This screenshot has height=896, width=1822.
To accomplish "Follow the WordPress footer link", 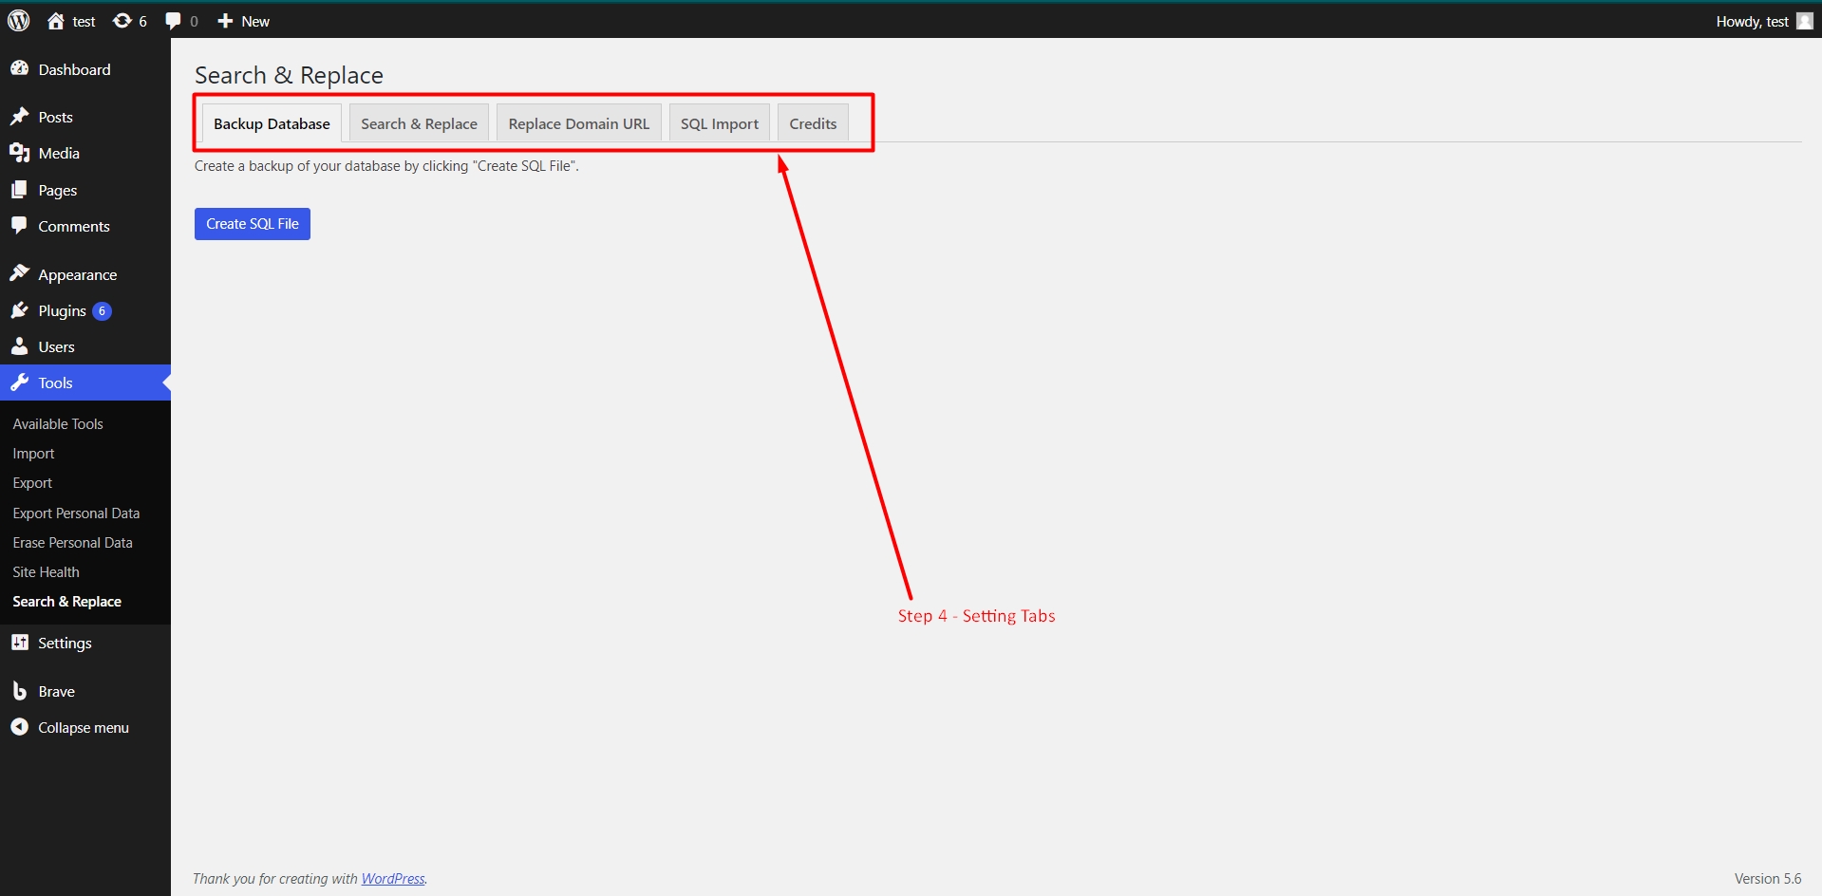I will point(393,879).
